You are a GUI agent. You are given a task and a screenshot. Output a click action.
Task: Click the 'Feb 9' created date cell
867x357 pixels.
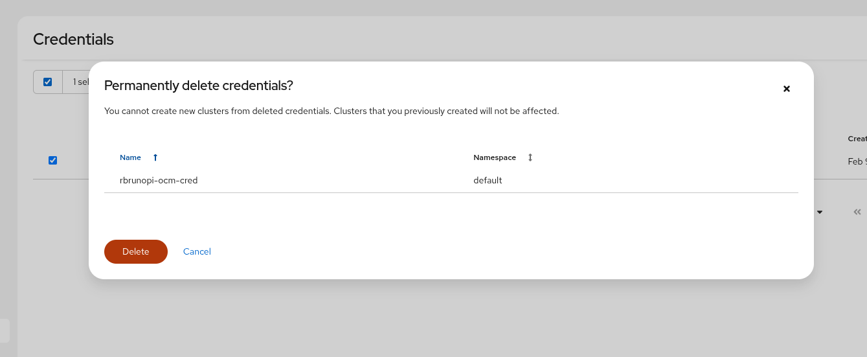click(x=857, y=161)
